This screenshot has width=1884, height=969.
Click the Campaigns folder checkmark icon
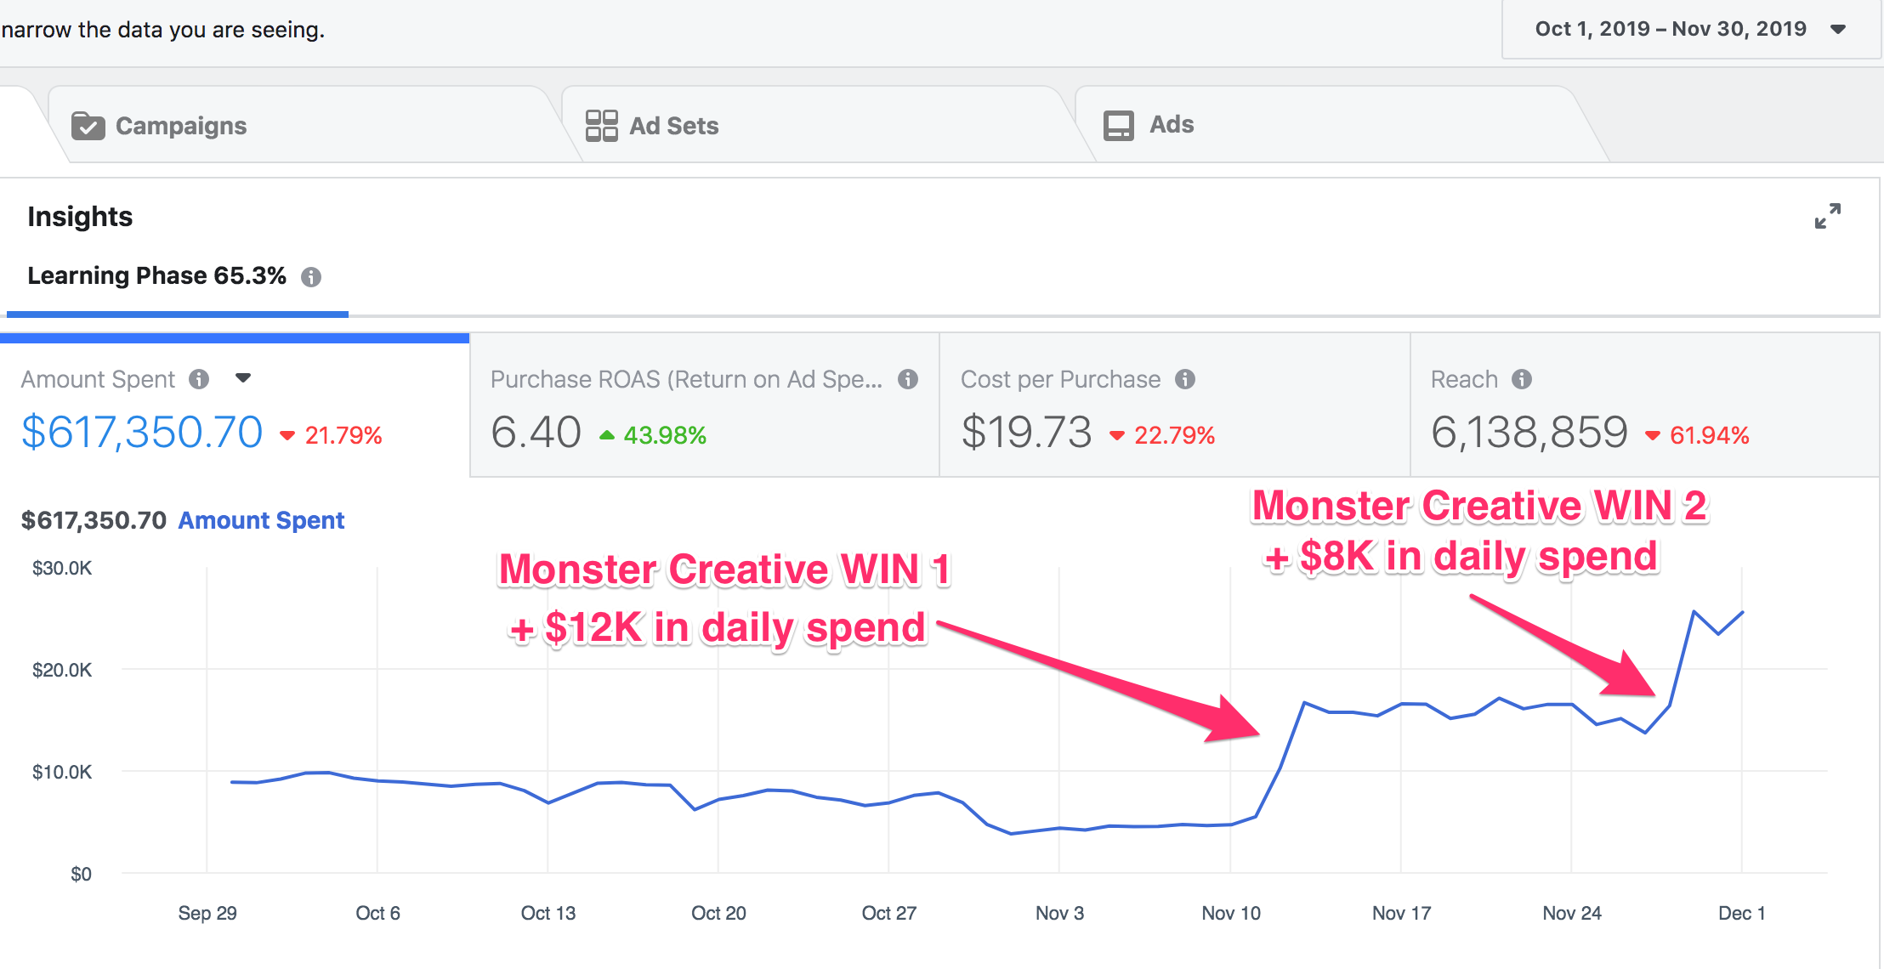point(88,126)
